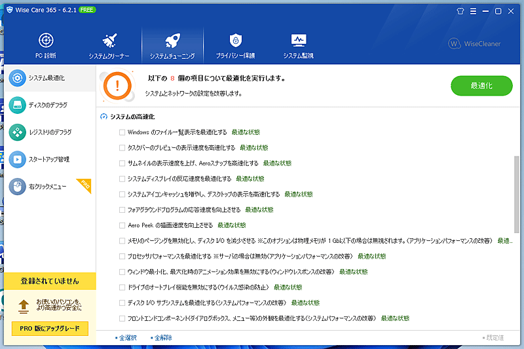This screenshot has width=524, height=349.
Task: Click the system monitor screen icon
Action: click(x=299, y=40)
